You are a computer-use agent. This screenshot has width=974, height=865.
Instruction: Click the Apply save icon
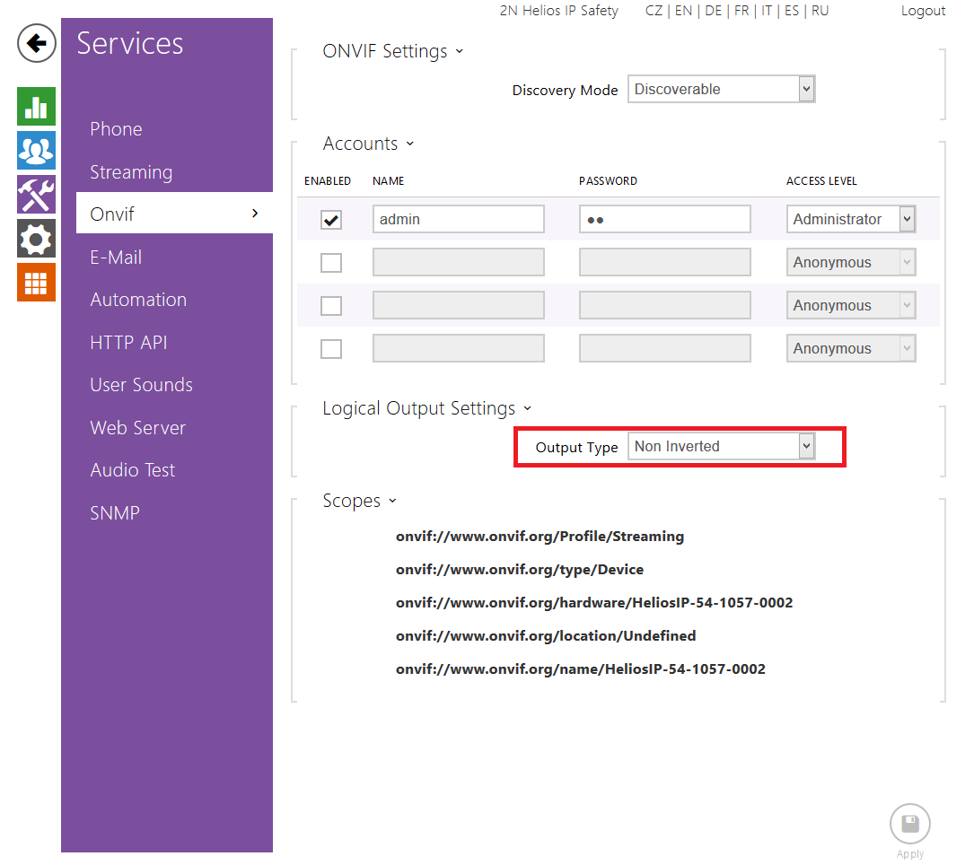click(909, 824)
